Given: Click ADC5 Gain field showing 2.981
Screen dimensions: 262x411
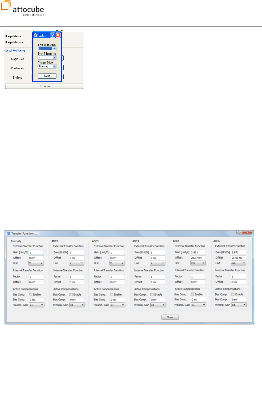Looking at the screenshot, I should 198,252.
